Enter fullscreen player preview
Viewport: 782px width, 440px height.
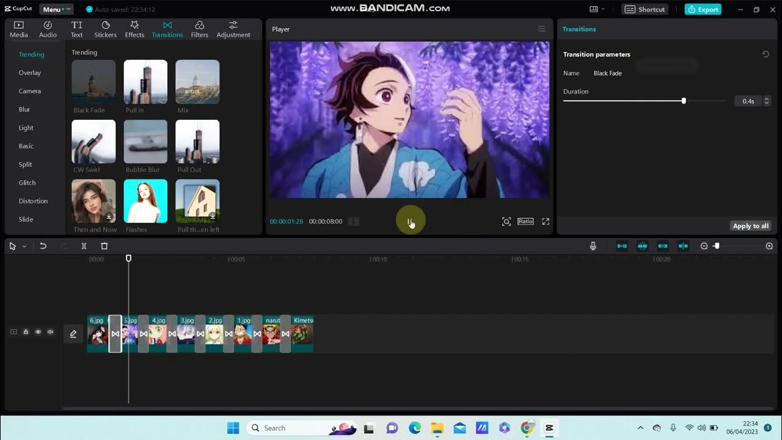click(546, 221)
